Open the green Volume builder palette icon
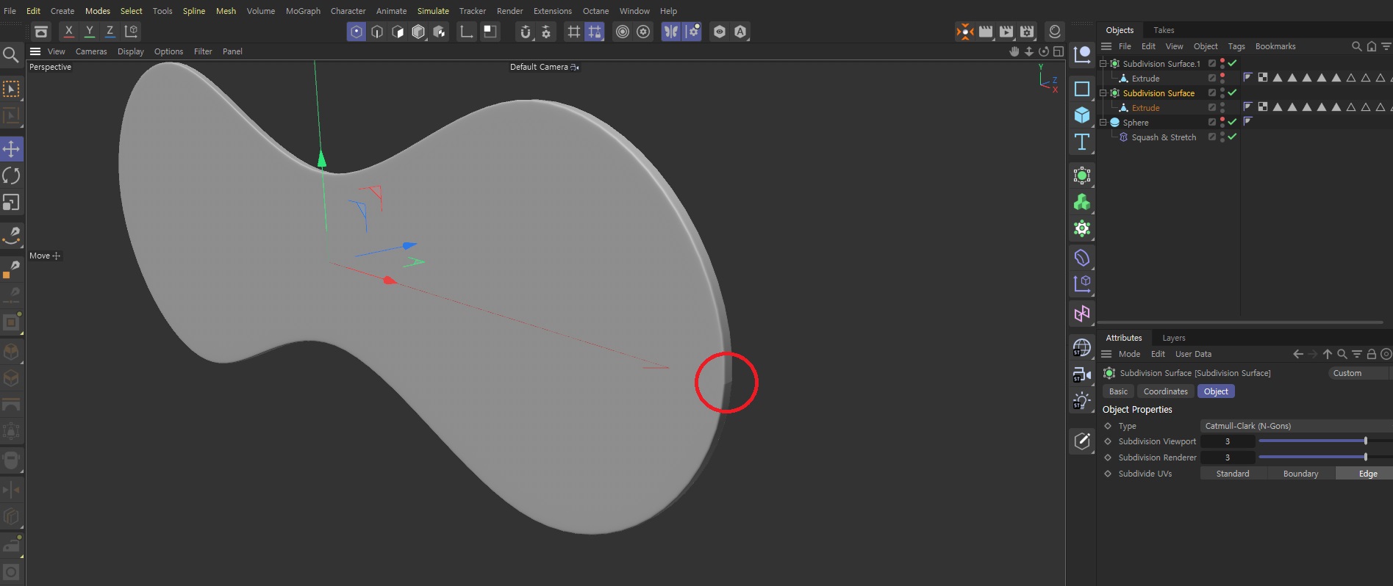Image resolution: width=1393 pixels, height=586 pixels. [x=1082, y=202]
